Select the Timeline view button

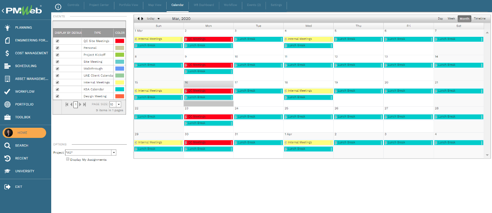[x=480, y=18]
